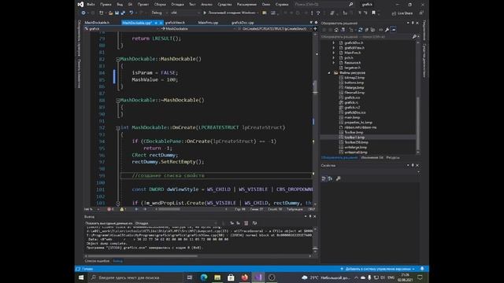Switch to grafickDoc.cpp editor tab
Viewport: 504px width, 283px height.
[x=243, y=23]
